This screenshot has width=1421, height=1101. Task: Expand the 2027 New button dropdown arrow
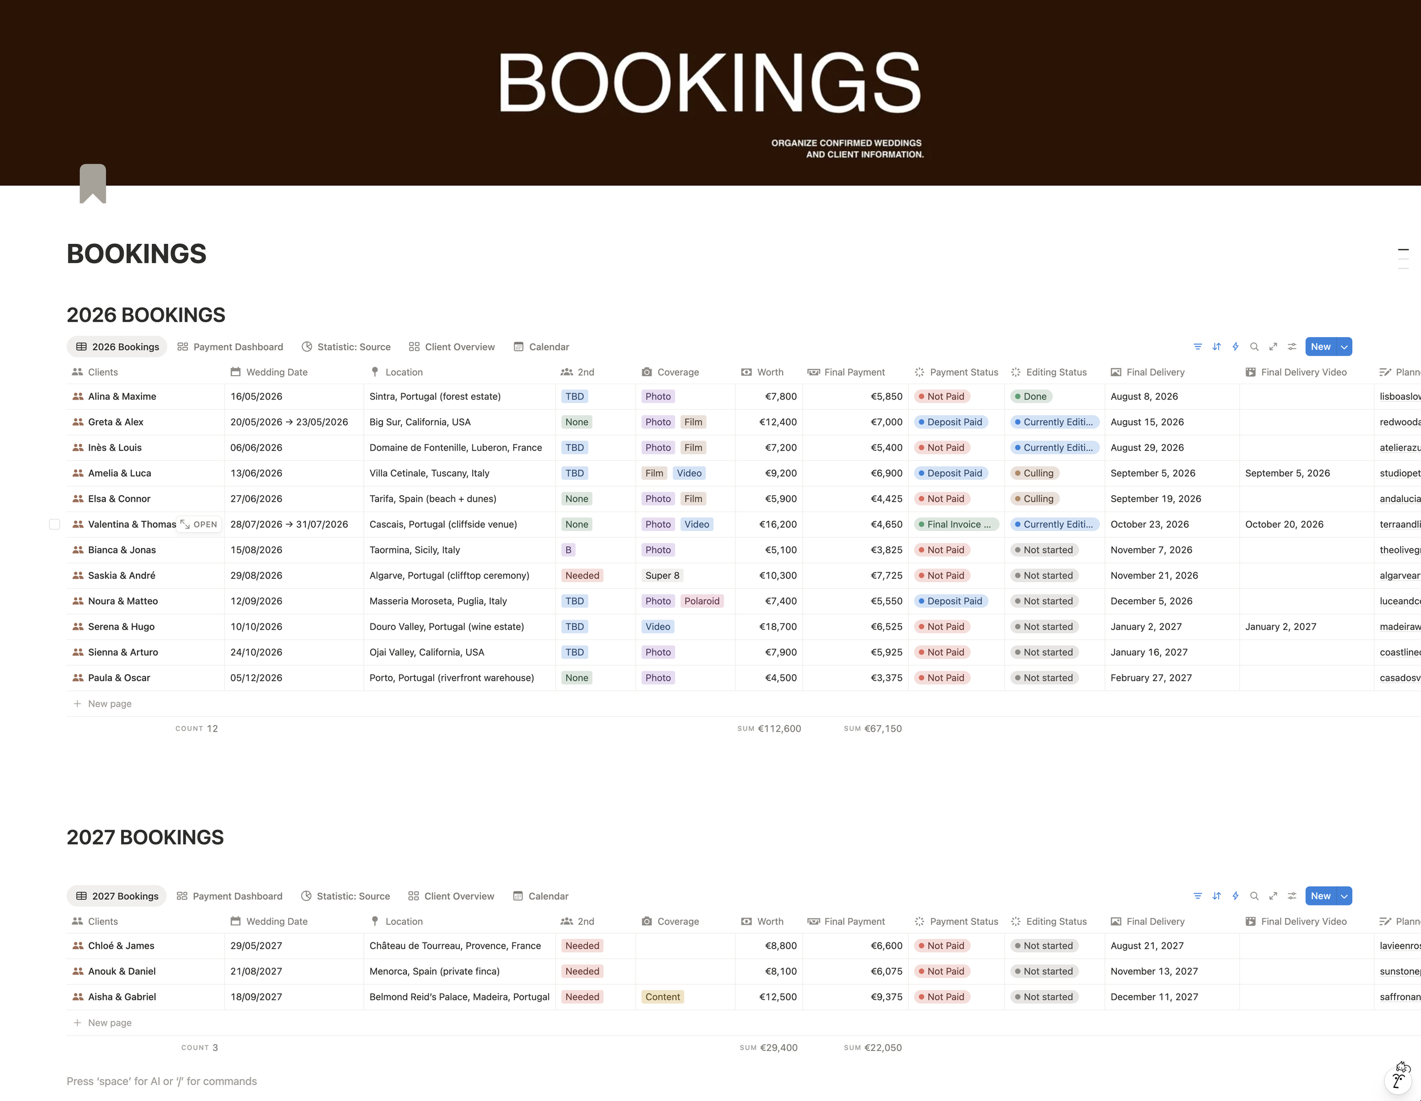[1344, 896]
